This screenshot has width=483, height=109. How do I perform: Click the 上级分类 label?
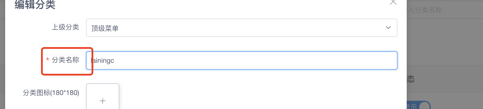65,27
